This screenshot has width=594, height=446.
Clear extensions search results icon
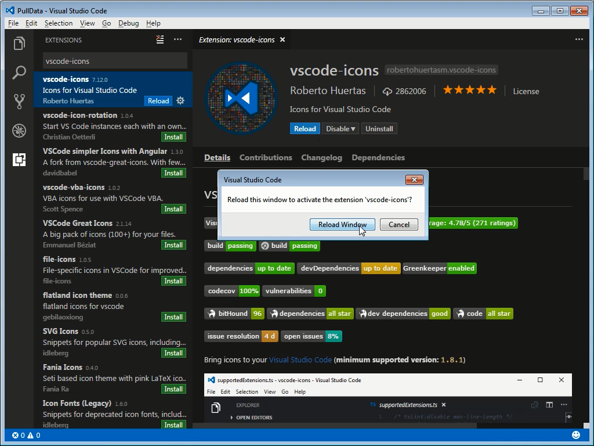coord(160,39)
